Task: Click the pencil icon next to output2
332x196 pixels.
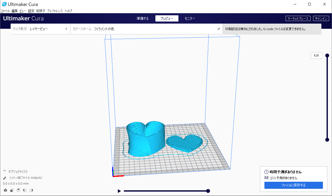Action: 4,178
